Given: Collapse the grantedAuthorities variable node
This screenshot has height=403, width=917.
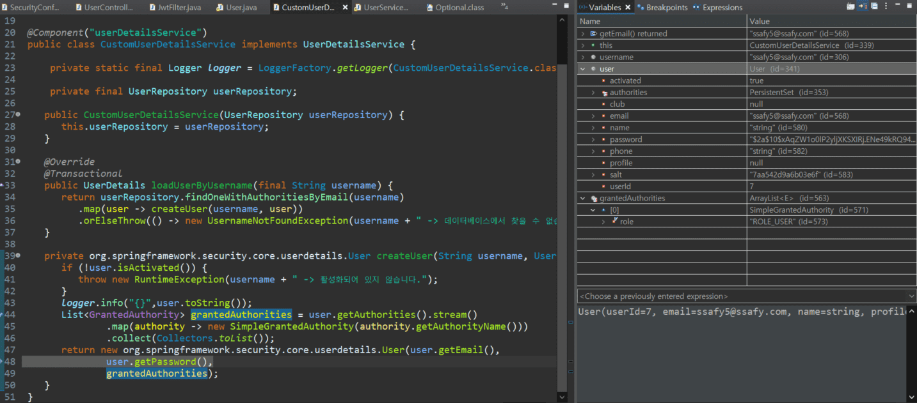Looking at the screenshot, I should tap(583, 199).
